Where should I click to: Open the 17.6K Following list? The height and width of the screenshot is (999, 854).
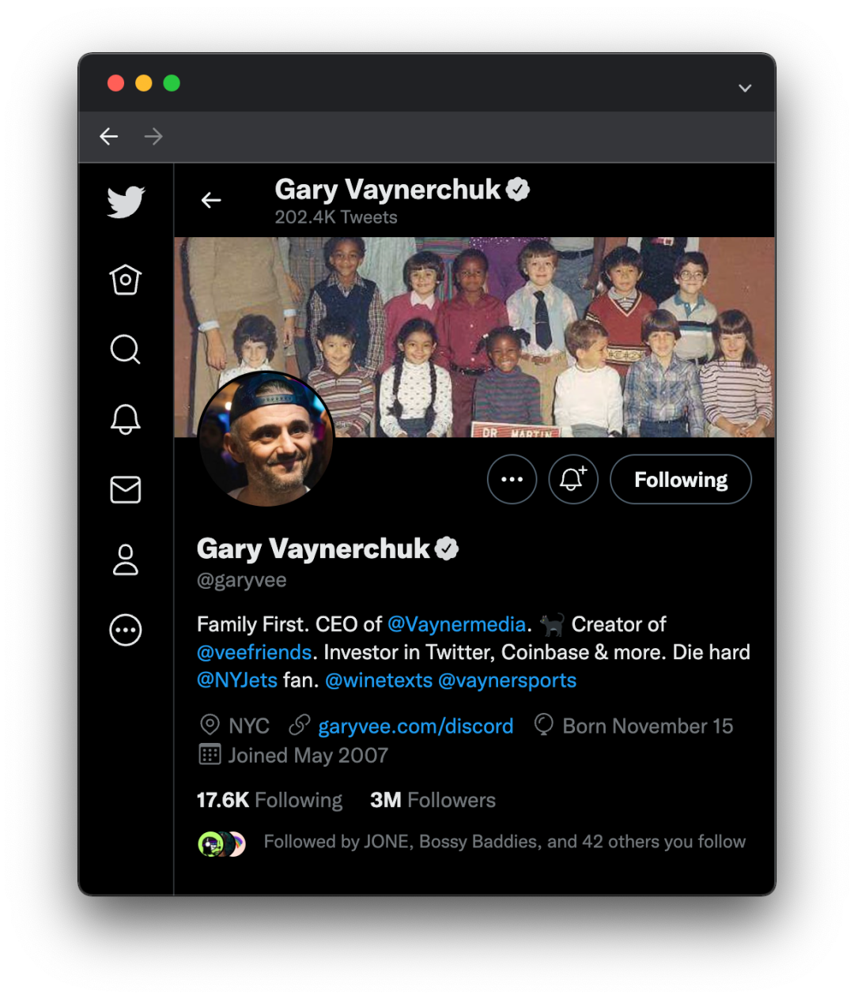coord(270,800)
